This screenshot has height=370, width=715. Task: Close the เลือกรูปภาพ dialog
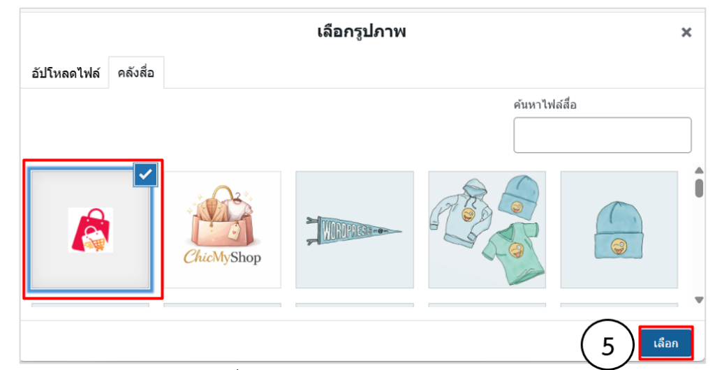tap(686, 32)
